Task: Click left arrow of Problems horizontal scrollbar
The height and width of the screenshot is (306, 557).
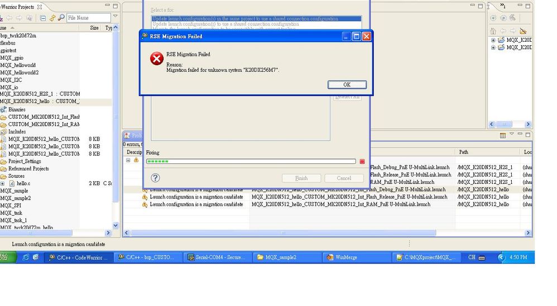Action: point(127,233)
